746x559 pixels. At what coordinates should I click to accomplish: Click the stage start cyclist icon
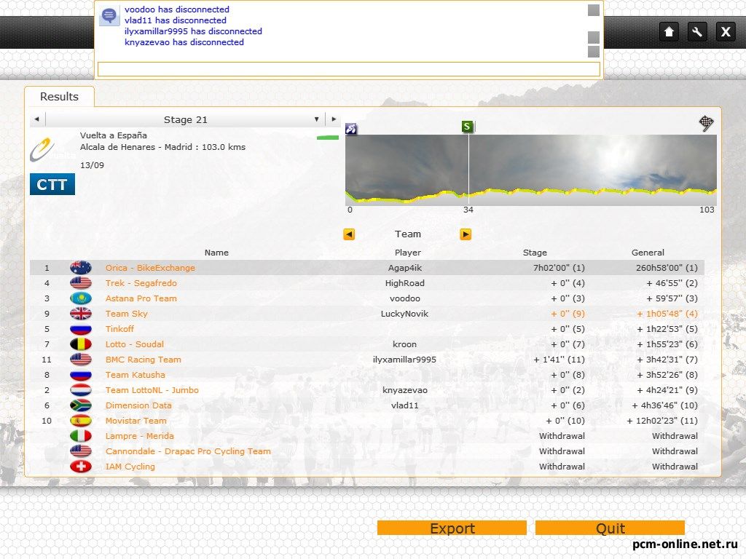click(351, 128)
